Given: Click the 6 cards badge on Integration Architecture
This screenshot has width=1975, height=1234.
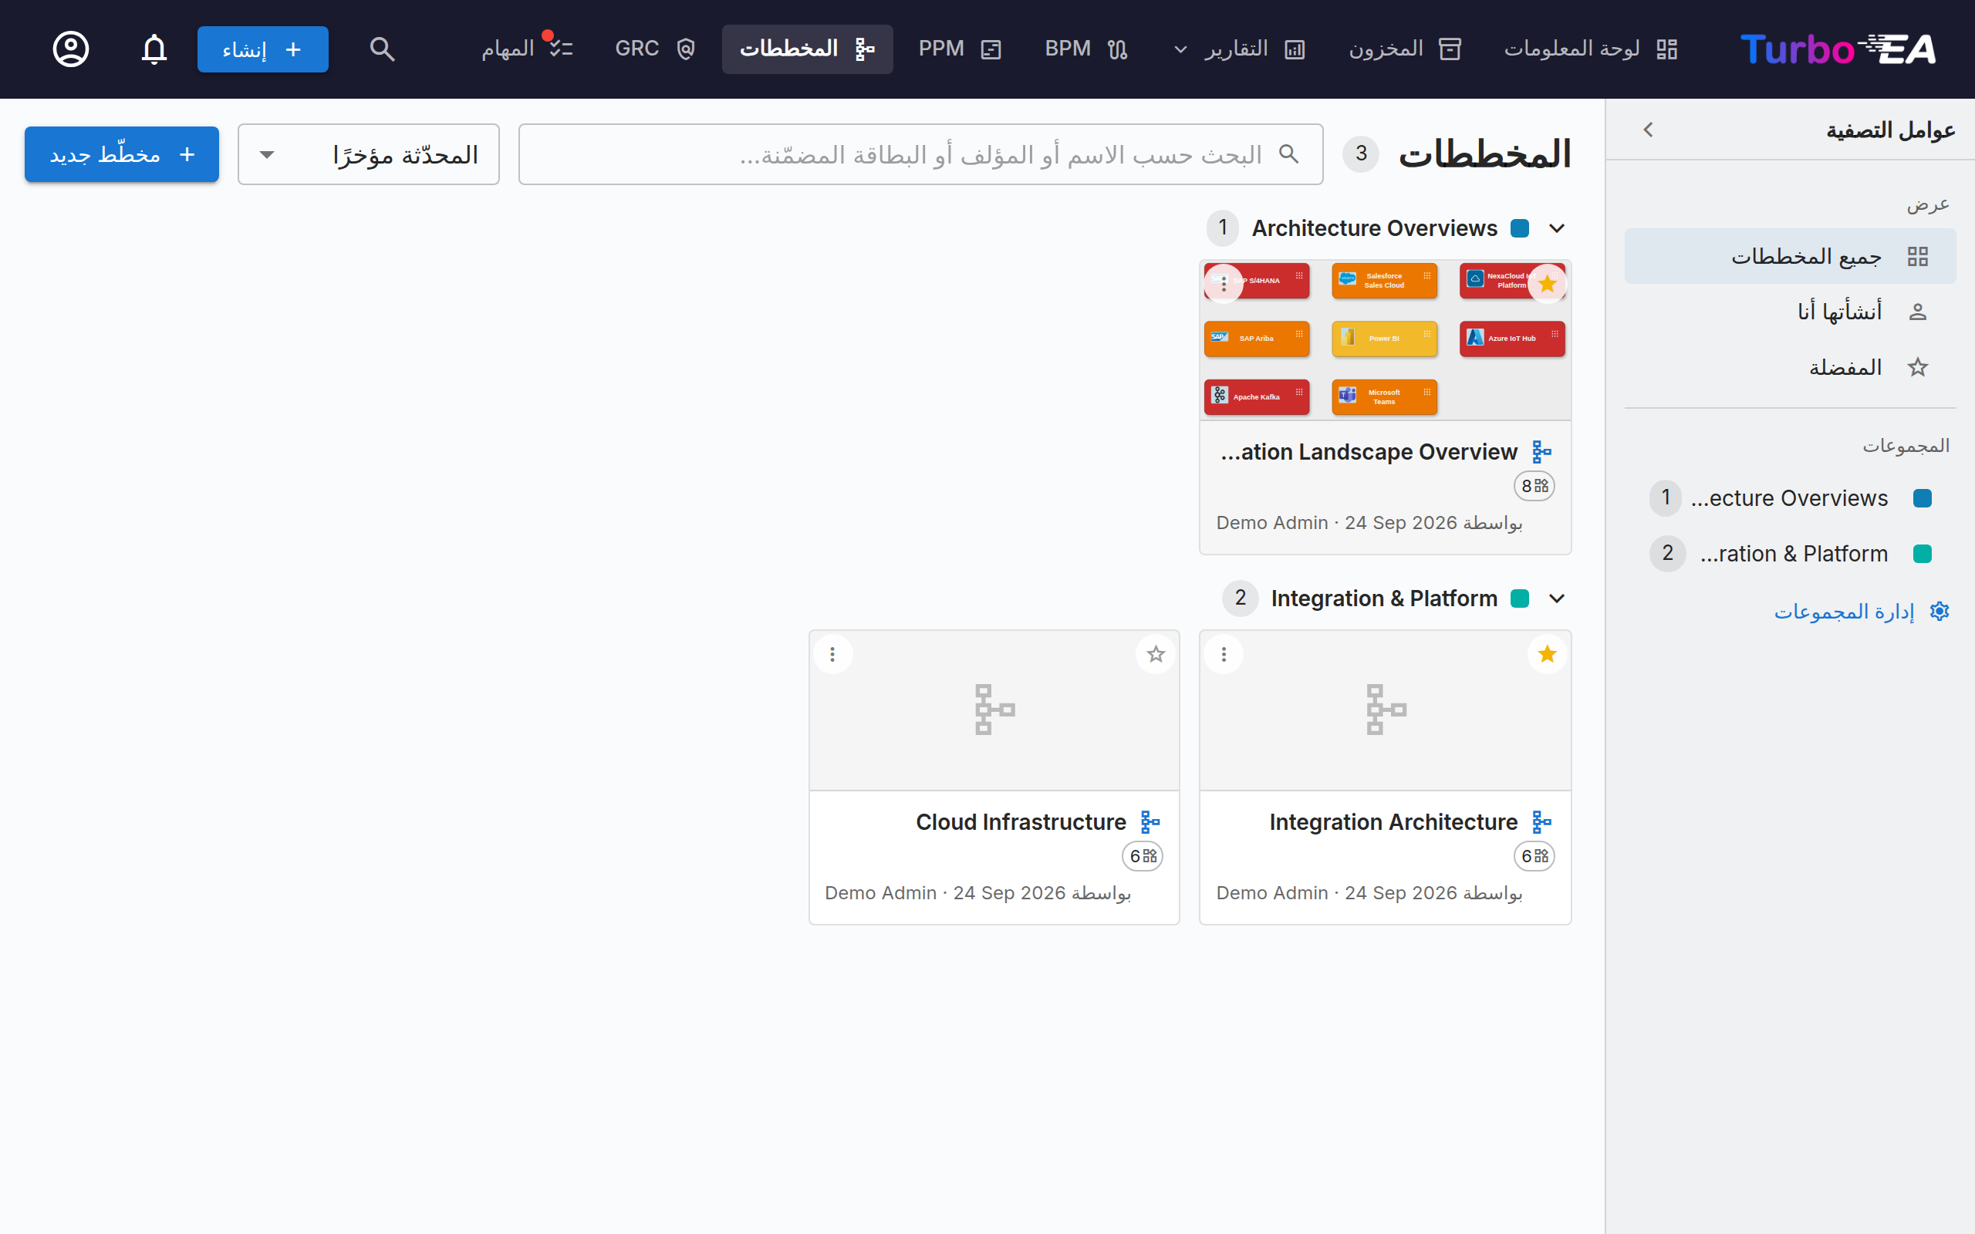Looking at the screenshot, I should pos(1534,856).
